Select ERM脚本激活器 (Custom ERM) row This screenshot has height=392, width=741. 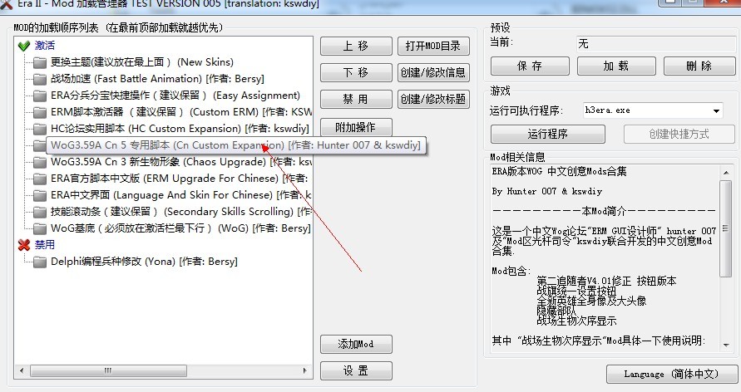[181, 112]
